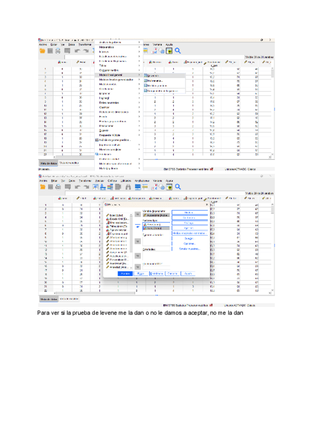Click arrow button beside Covariables box
312x441 pixels.
point(138,255)
